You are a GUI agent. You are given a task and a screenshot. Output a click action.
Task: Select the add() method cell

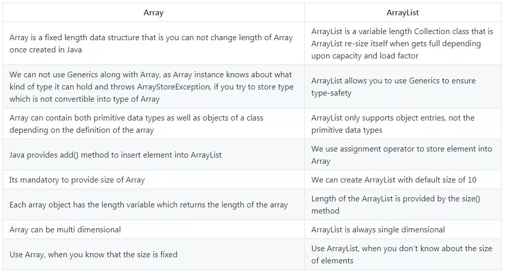pos(154,155)
